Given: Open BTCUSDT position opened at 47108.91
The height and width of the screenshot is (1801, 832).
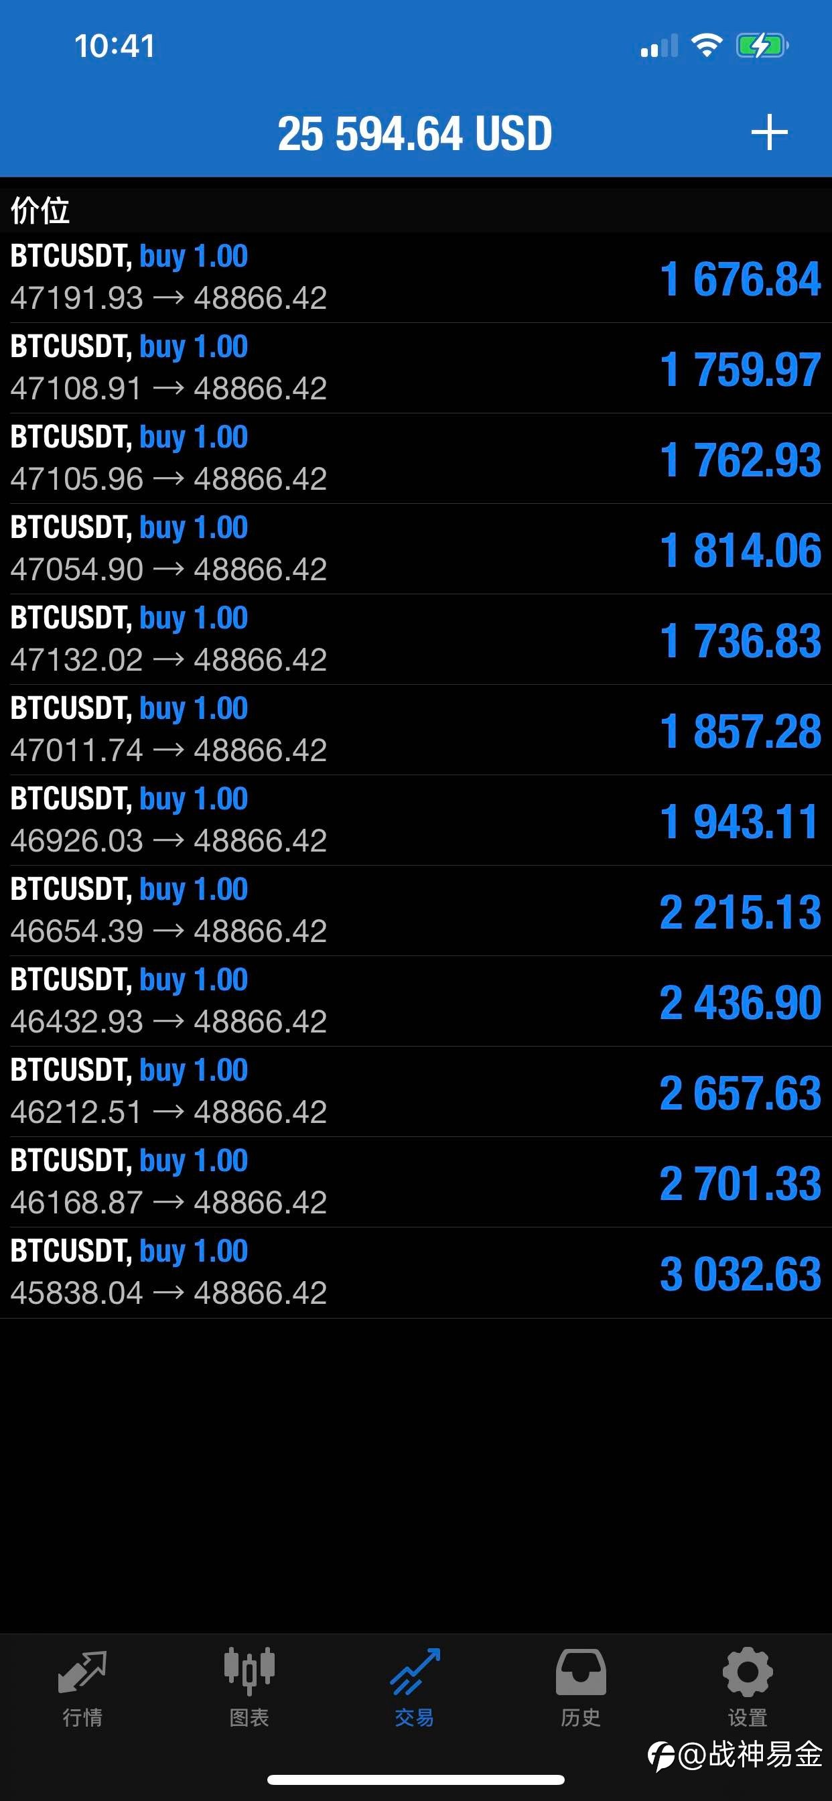Looking at the screenshot, I should point(416,368).
